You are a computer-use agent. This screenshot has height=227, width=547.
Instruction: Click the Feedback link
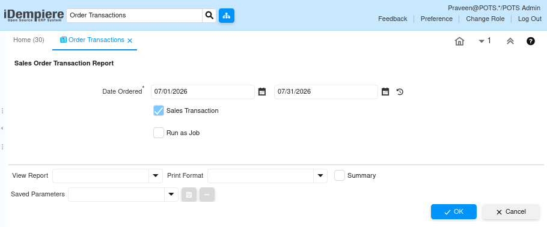pyautogui.click(x=393, y=19)
